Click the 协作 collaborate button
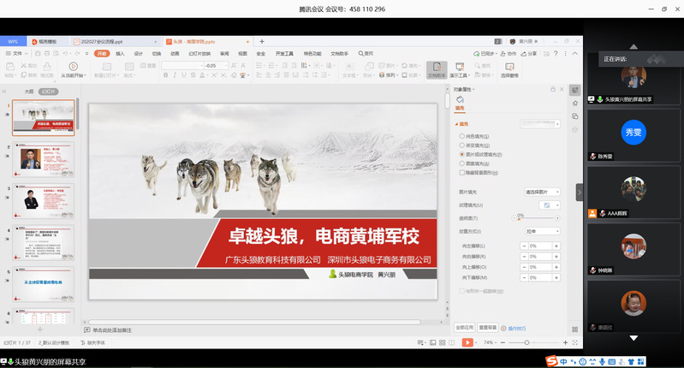The image size is (684, 368). pyautogui.click(x=509, y=54)
